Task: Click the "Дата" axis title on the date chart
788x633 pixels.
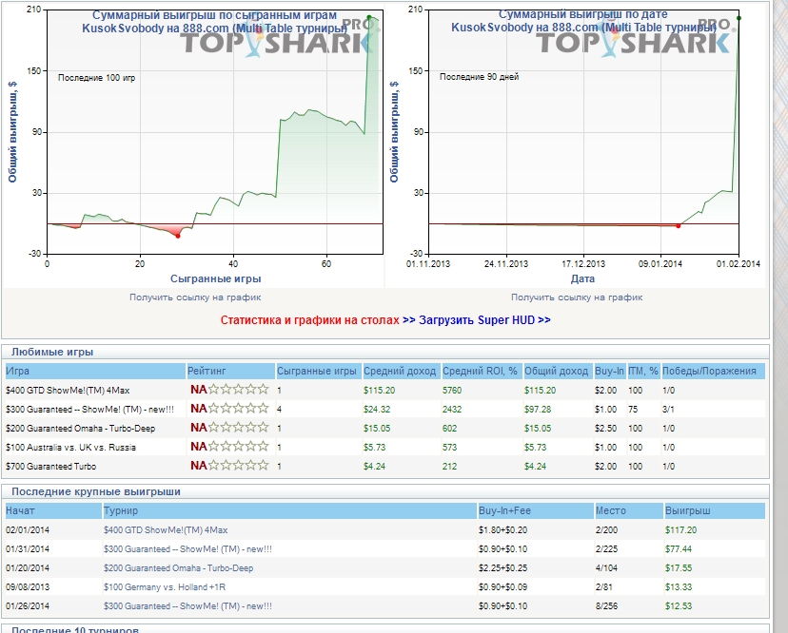Action: pos(582,278)
